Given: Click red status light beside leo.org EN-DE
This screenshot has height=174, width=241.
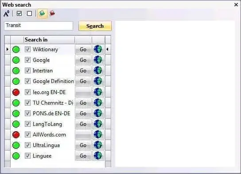Looking at the screenshot, I should 16,92.
